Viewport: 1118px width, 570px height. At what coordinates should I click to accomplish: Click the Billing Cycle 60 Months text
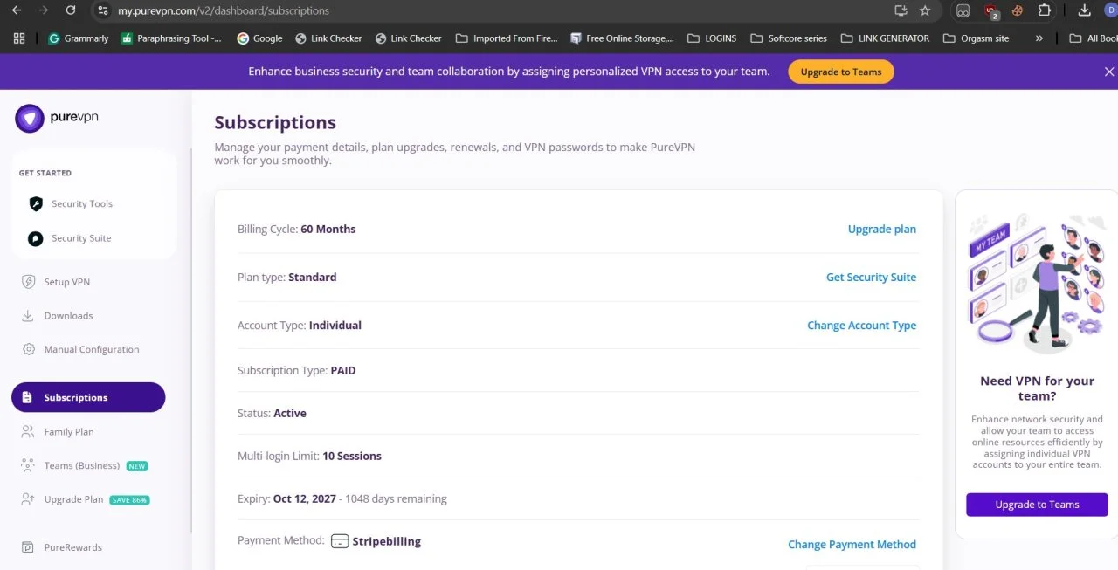click(297, 229)
